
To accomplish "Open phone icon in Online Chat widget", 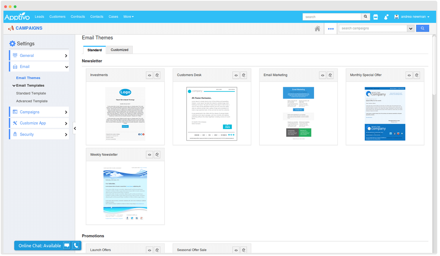I will 76,246.
